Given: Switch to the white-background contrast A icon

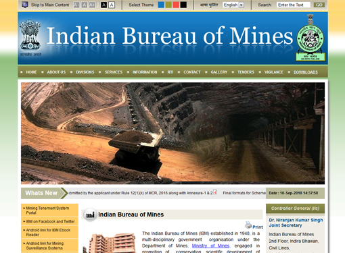Looking at the screenshot, I should click(x=112, y=5).
